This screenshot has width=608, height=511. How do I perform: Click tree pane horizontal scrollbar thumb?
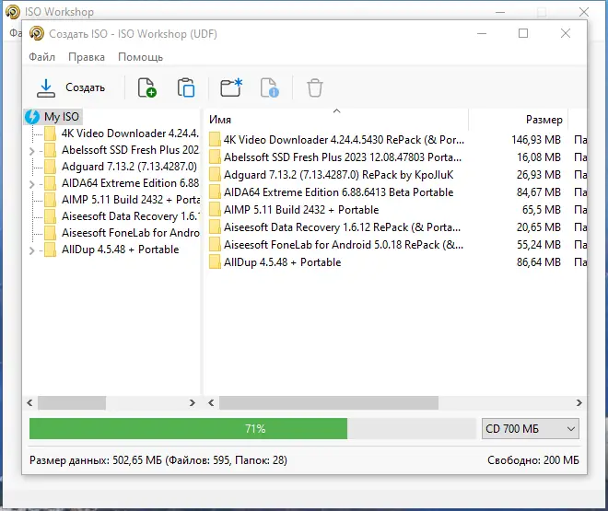click(72, 403)
